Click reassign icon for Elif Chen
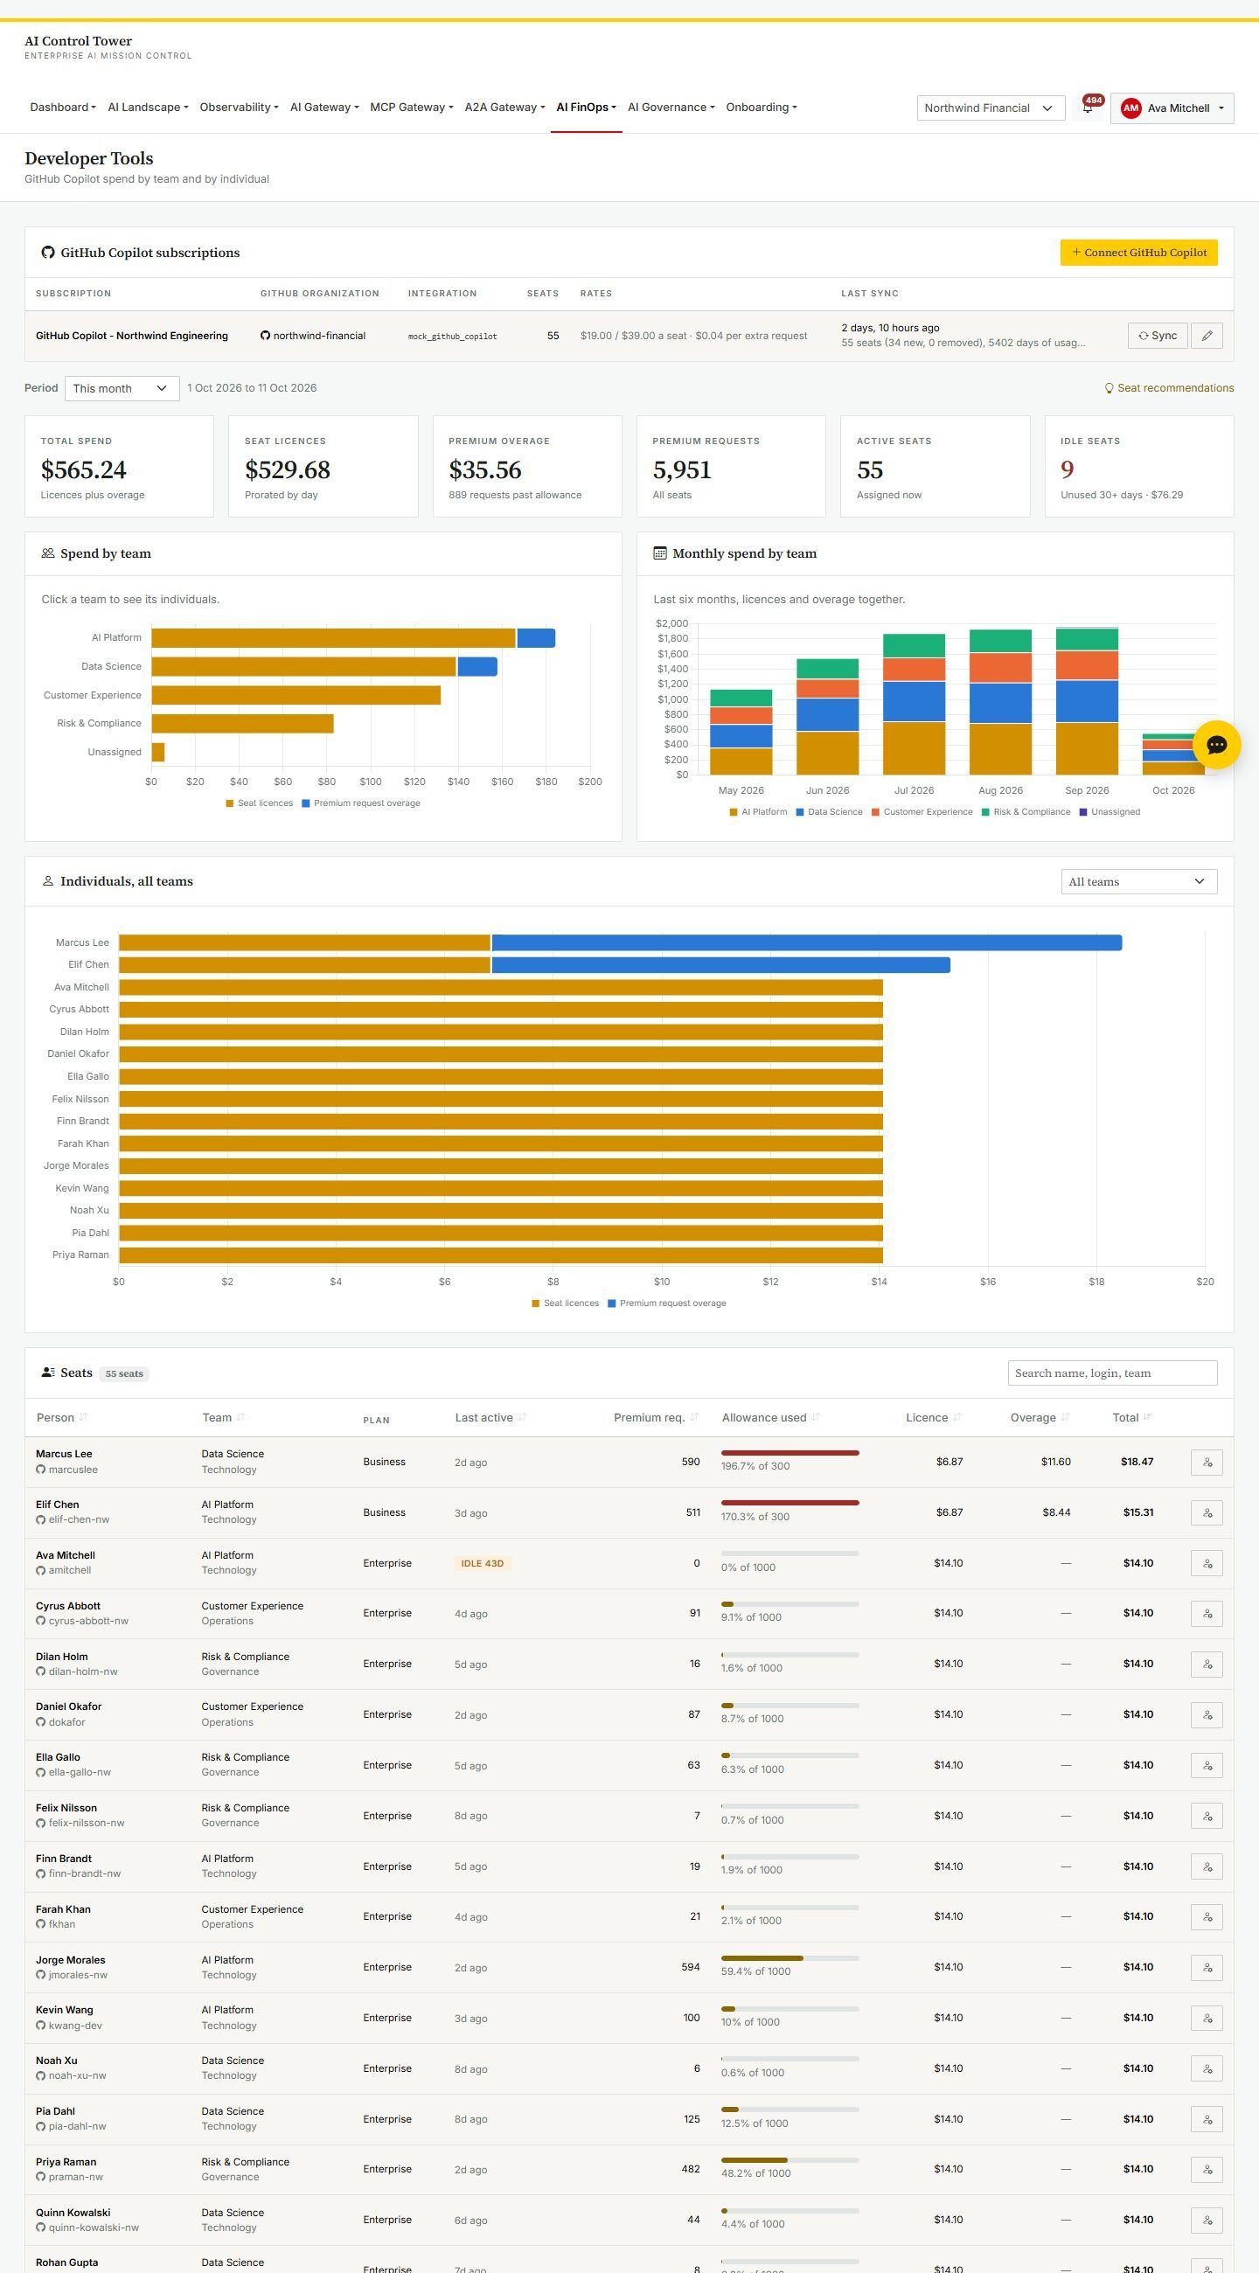Image resolution: width=1259 pixels, height=2273 pixels. pyautogui.click(x=1206, y=1512)
